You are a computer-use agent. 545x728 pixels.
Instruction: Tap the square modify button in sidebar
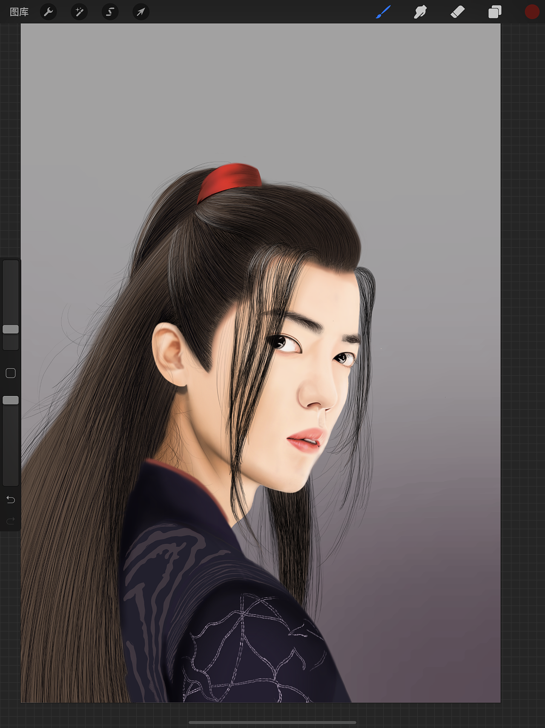coord(11,373)
